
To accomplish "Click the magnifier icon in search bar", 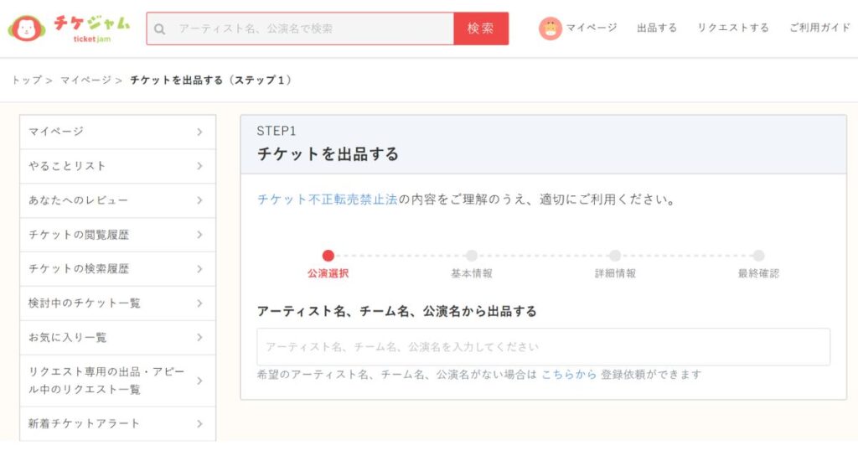I will coord(160,29).
